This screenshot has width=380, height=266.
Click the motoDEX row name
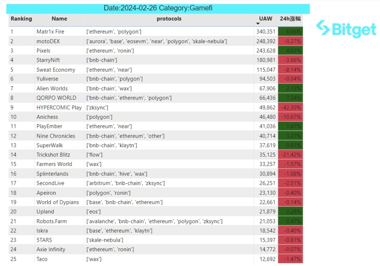(x=48, y=41)
